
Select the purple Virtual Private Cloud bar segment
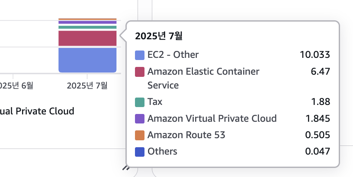pyautogui.click(x=87, y=22)
